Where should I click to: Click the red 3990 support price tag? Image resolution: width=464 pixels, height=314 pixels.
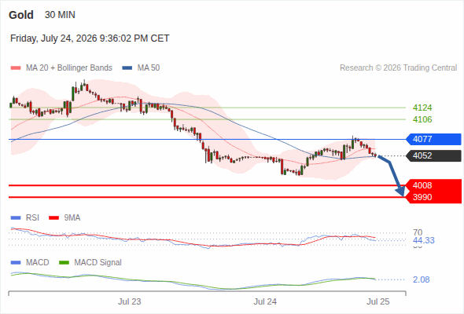[433, 197]
